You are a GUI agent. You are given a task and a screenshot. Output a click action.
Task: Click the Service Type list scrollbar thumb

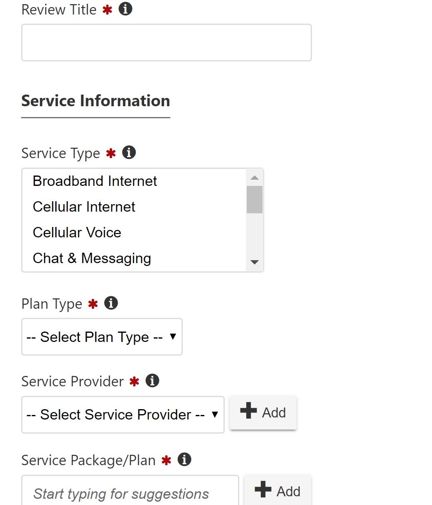click(254, 200)
